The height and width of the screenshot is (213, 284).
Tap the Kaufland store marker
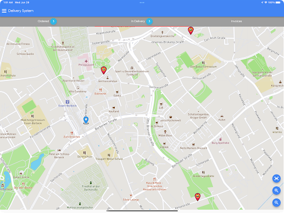click(x=114, y=108)
